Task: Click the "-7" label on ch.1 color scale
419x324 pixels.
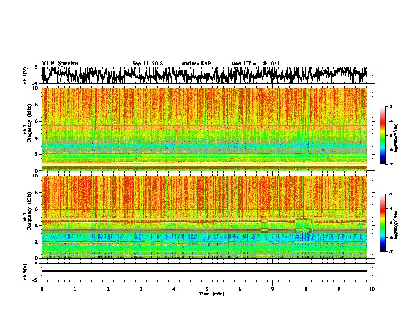Action: coord(390,164)
